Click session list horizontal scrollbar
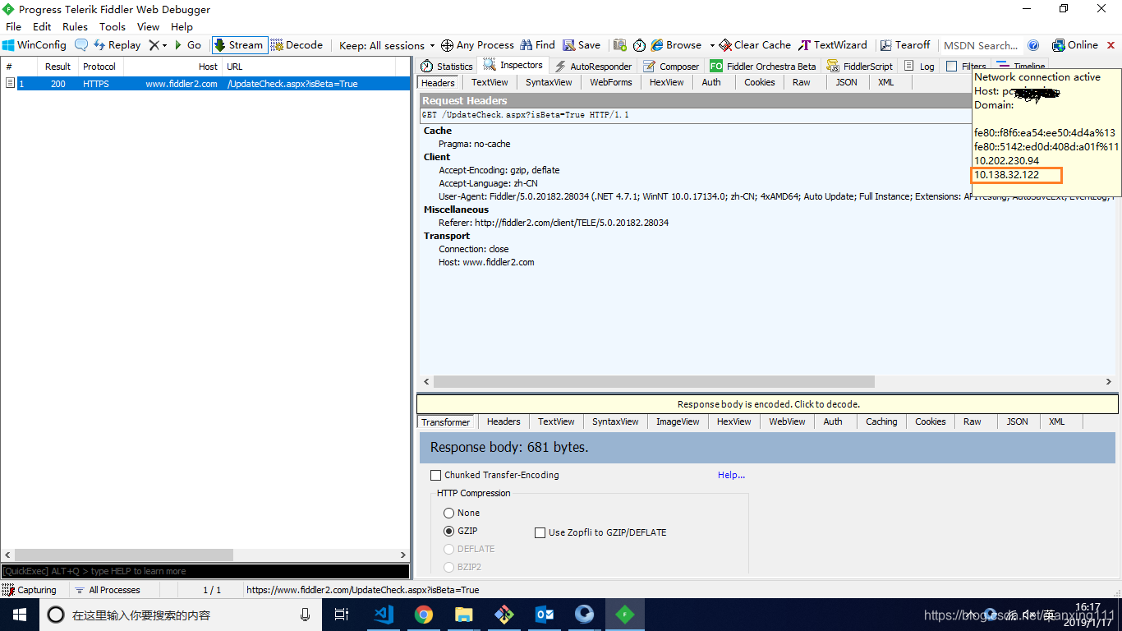The image size is (1122, 631). click(x=123, y=555)
